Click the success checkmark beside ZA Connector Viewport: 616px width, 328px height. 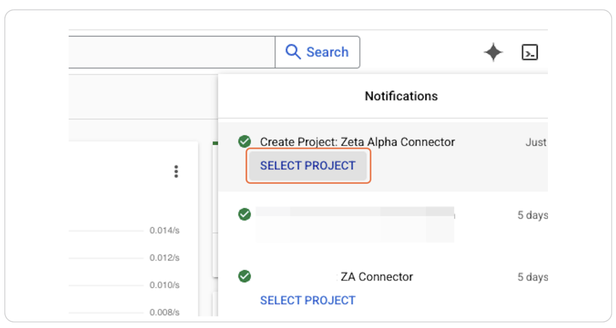244,276
